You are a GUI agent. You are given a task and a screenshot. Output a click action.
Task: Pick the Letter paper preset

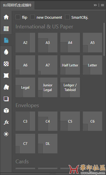pos(92,65)
